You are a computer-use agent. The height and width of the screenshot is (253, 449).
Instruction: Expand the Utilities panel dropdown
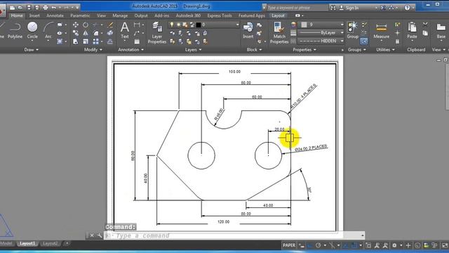point(385,50)
